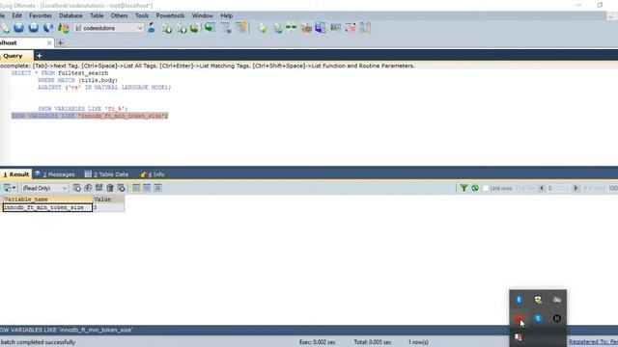The height and width of the screenshot is (347, 618).
Task: Click the green filter funnel icon
Action: [x=463, y=188]
